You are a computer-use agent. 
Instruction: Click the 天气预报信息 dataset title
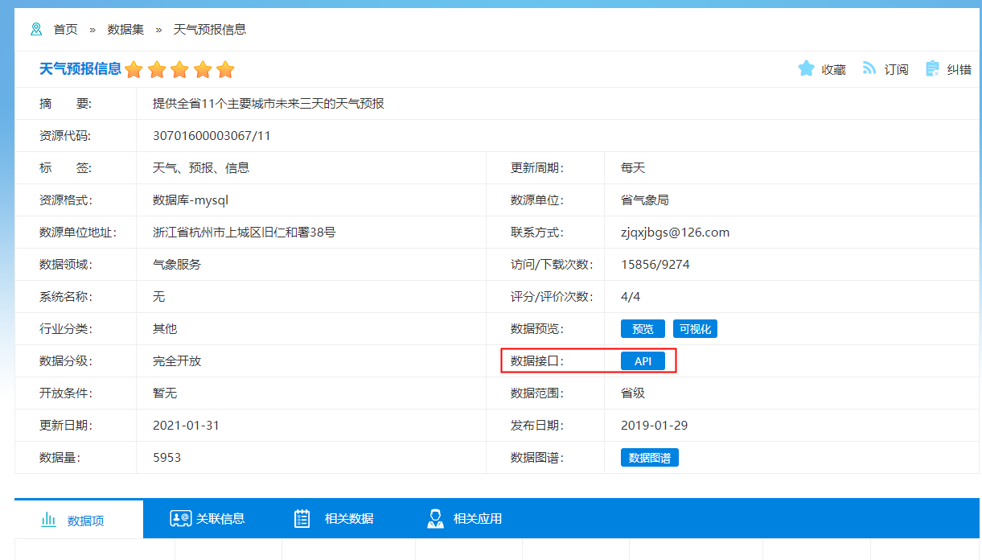pyautogui.click(x=80, y=69)
